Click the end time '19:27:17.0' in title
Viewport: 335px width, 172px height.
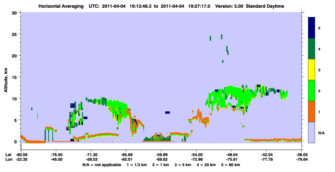(x=199, y=6)
